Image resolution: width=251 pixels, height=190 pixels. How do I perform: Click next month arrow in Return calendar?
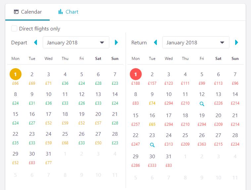coord(236,42)
